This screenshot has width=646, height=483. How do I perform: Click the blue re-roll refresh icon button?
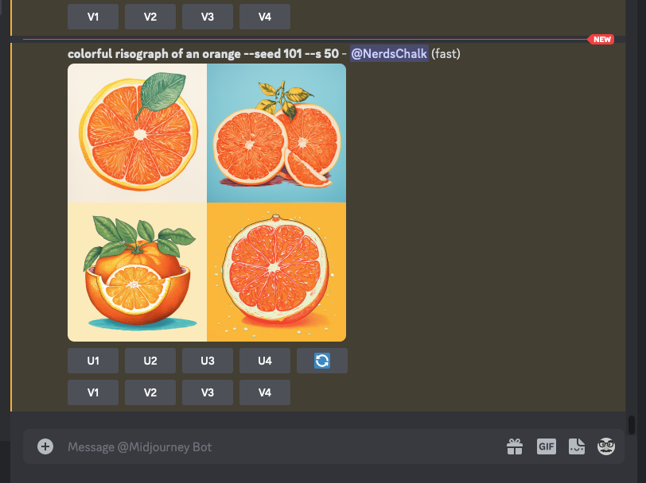tap(322, 361)
